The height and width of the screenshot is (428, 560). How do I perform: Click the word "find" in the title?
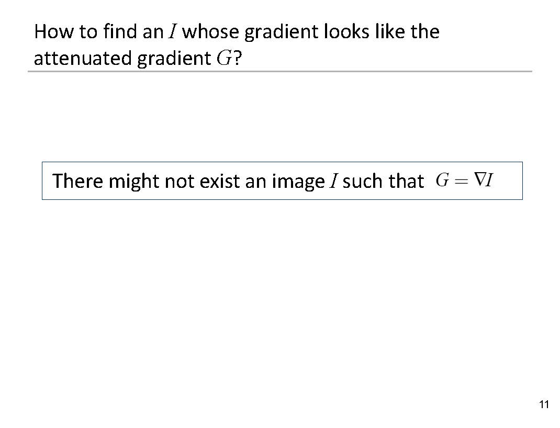[120, 32]
